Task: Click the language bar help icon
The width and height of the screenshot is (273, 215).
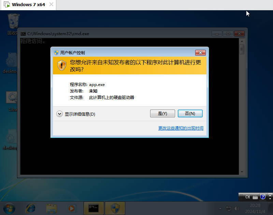Action: click(263, 197)
